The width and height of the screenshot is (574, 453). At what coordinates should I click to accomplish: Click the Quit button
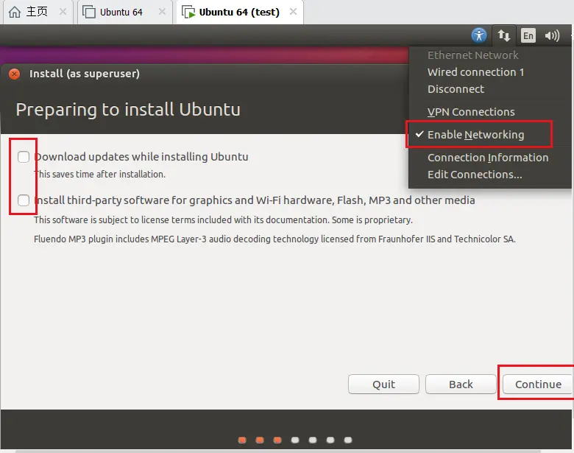(x=383, y=384)
